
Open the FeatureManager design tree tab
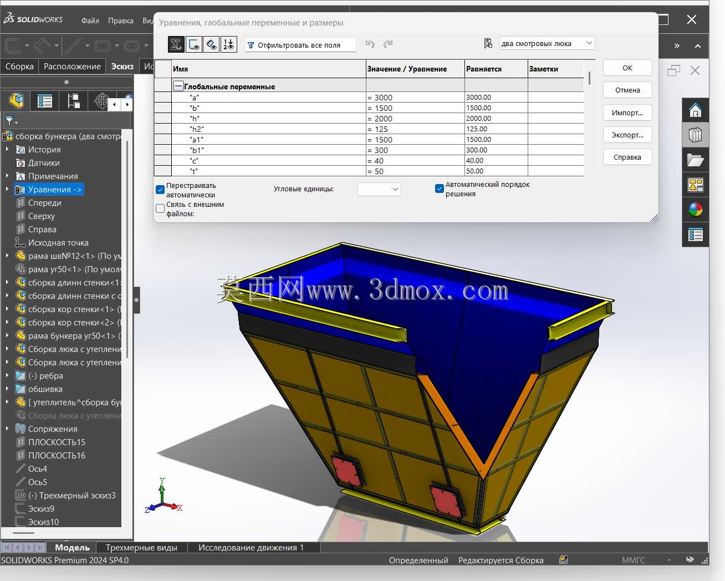pyautogui.click(x=17, y=101)
